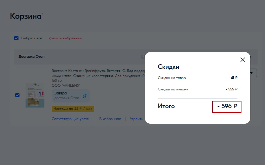Screen dimensions: 265x165
Task: Toggle the Выбрать все checkbox
Action: tap(16, 38)
